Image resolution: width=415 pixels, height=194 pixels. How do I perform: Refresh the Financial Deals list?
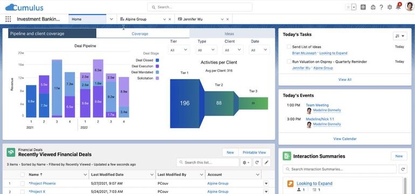257,162
